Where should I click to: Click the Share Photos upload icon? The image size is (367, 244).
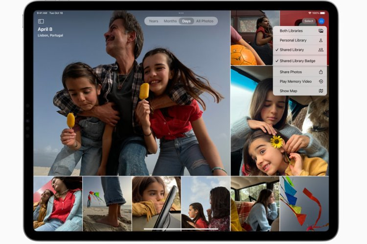[321, 72]
